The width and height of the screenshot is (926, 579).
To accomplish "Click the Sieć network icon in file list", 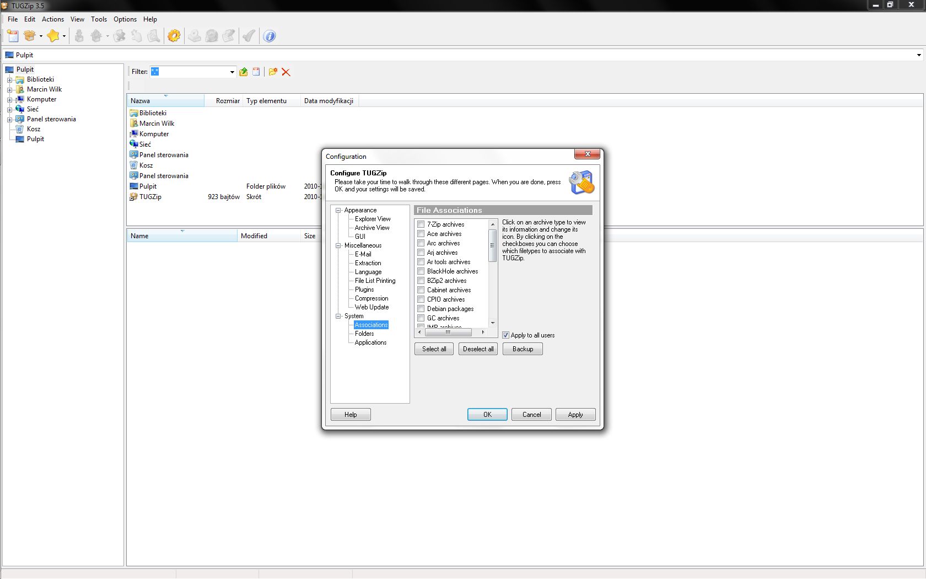I will 134,144.
